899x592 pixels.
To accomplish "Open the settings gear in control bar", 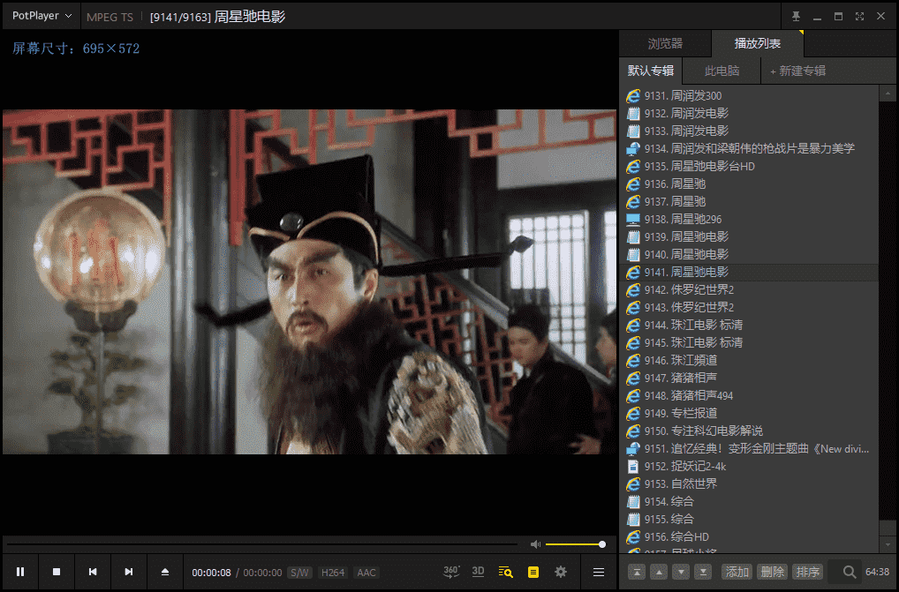I will [x=561, y=572].
